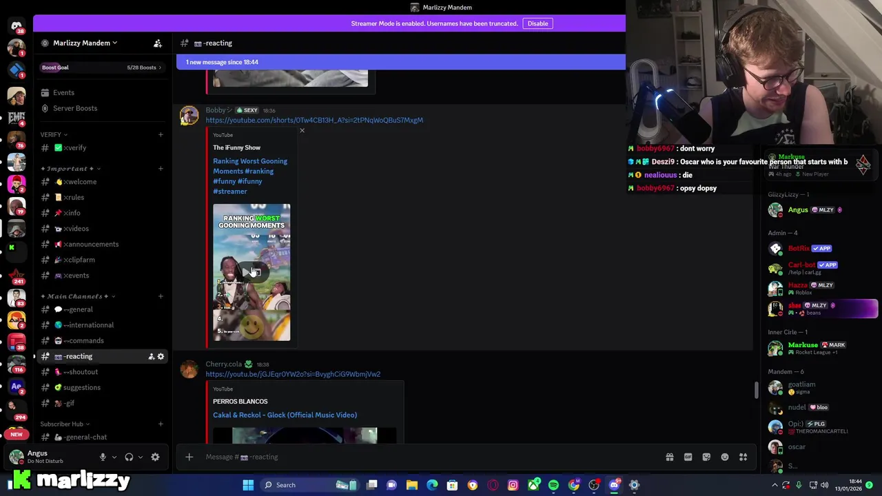Disable Streamer Mode button

pos(537,23)
